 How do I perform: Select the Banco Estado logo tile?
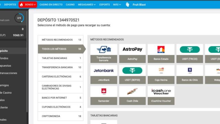pos(161,53)
